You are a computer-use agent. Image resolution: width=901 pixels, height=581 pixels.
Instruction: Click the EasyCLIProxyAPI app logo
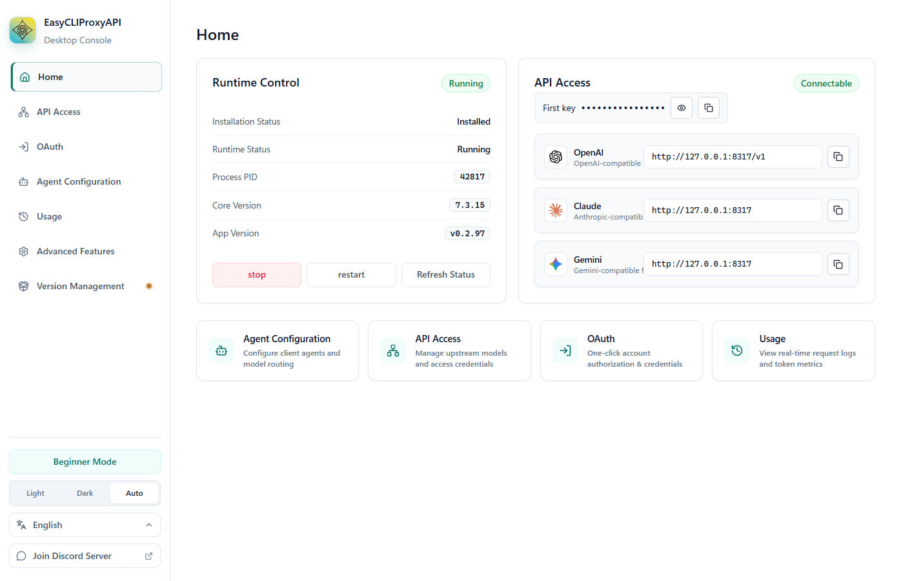click(x=23, y=30)
